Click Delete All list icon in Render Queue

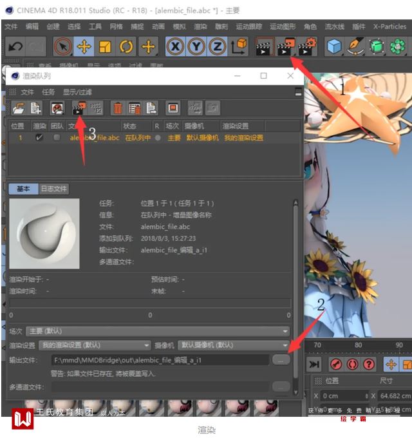pos(135,108)
